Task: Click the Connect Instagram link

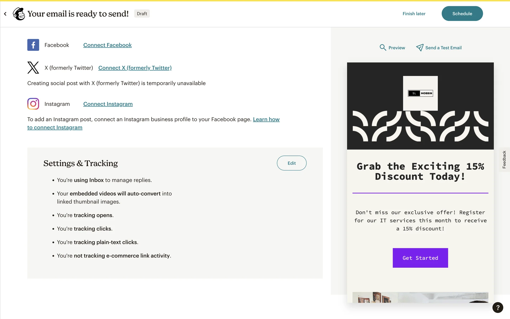Action: (108, 104)
